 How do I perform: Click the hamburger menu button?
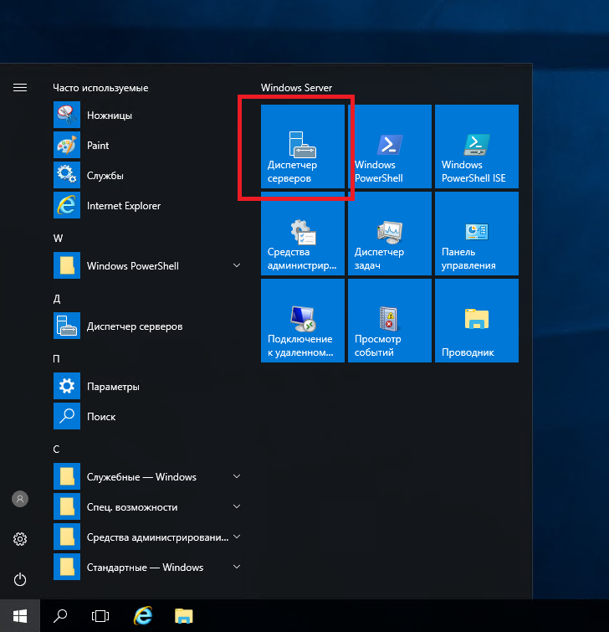pyautogui.click(x=20, y=87)
